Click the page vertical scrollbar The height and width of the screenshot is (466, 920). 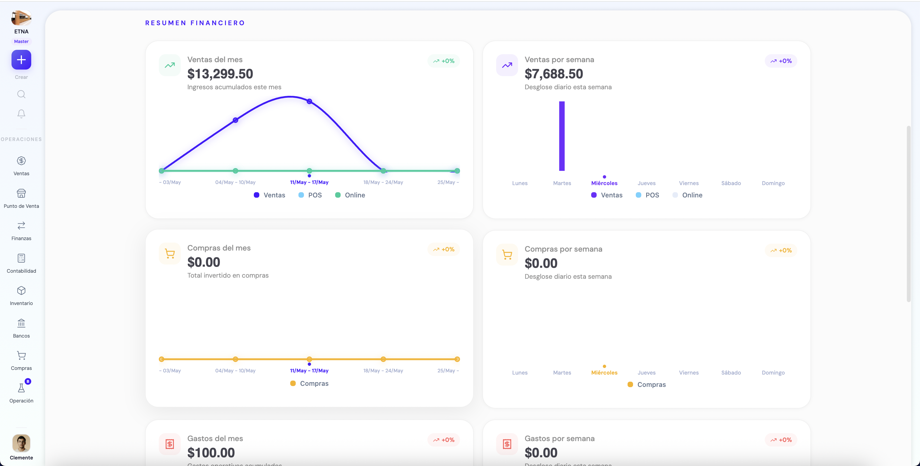(909, 214)
